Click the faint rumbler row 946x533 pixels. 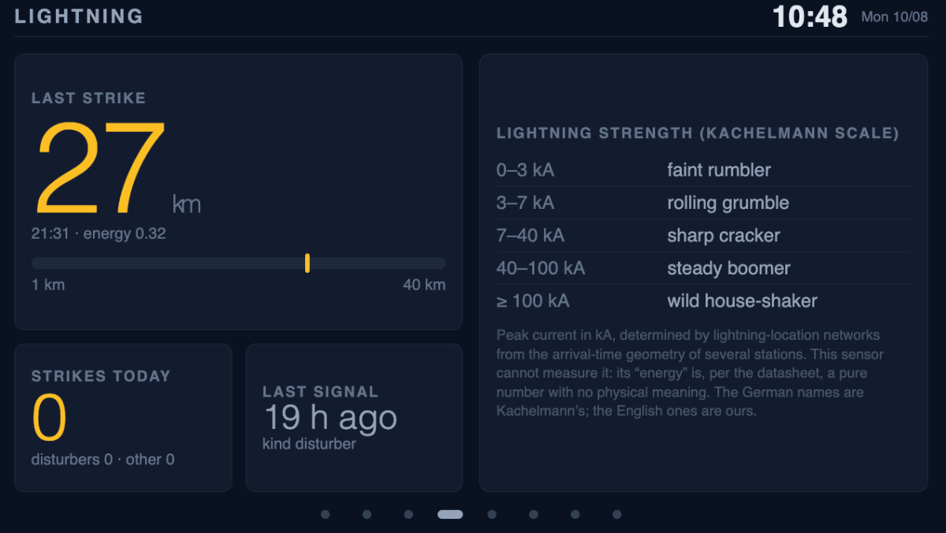[703, 170]
